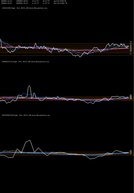This screenshot has width=134, height=193.
Task: Click the tall spike peak on weekly chart
Action: pos(29,86)
